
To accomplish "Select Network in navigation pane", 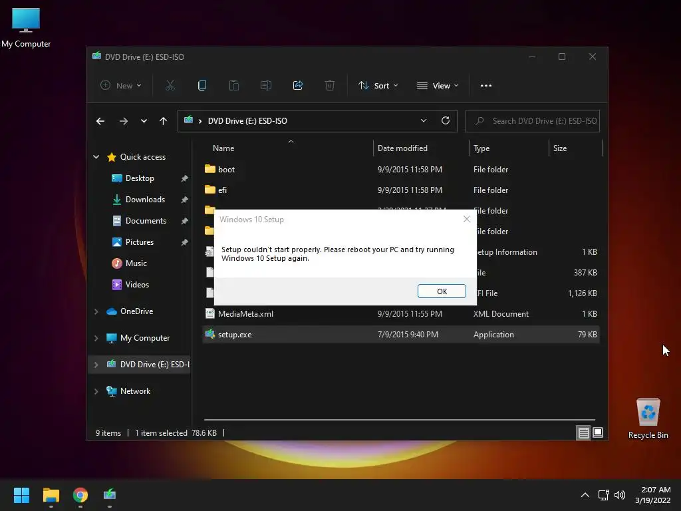I will click(x=135, y=391).
